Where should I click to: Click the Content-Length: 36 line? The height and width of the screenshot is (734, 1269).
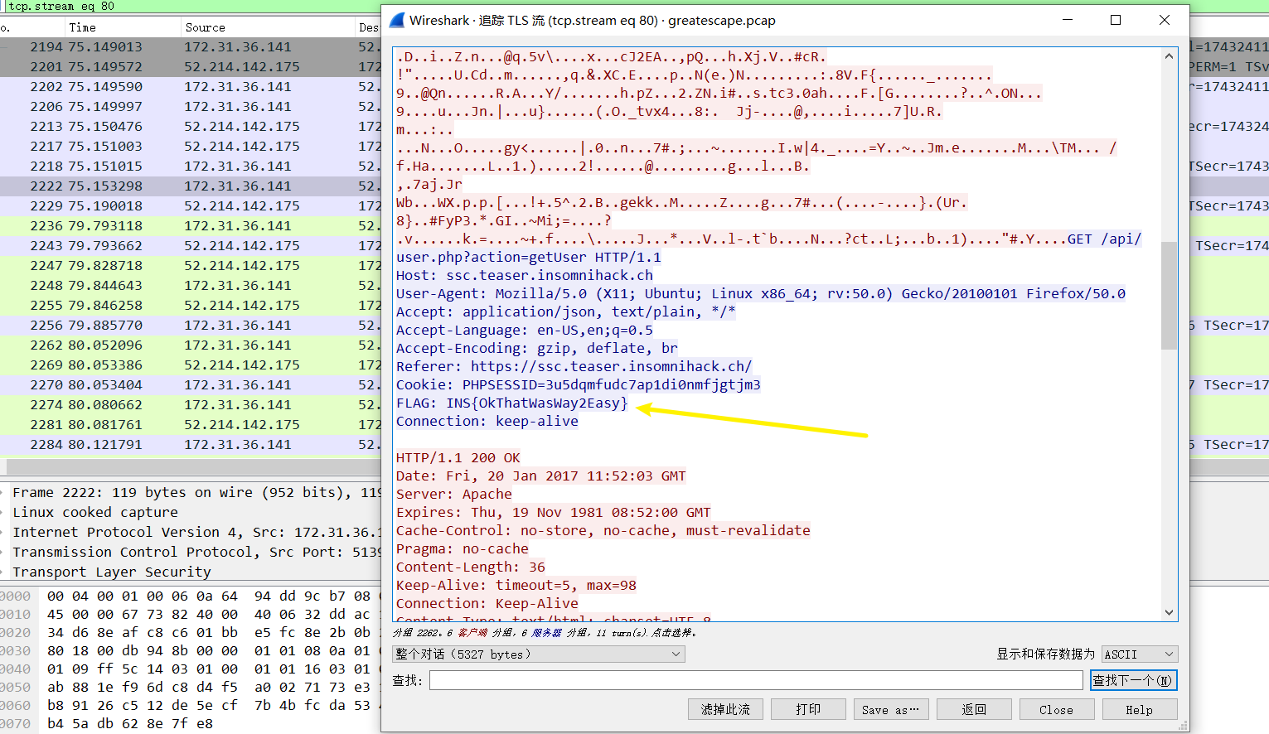point(471,567)
